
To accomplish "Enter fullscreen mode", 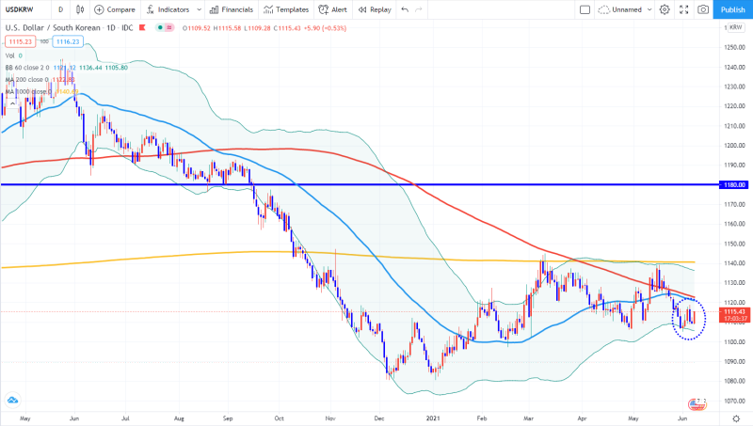I will point(684,9).
